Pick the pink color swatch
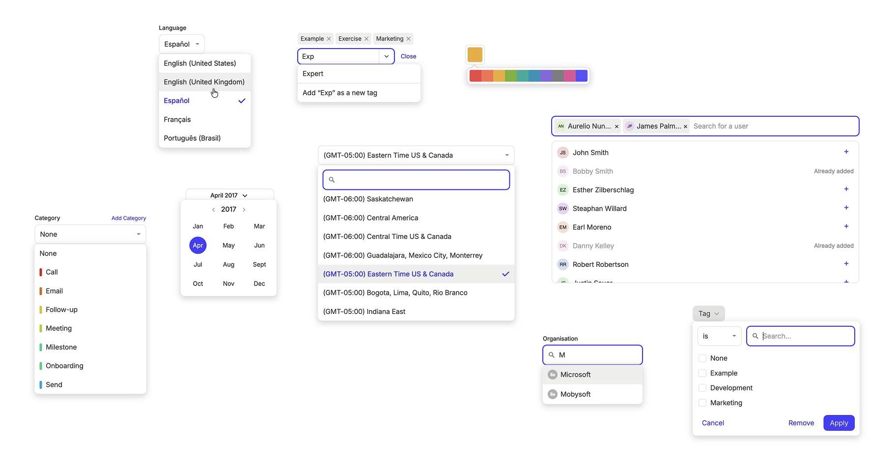896x469 pixels. (570, 76)
